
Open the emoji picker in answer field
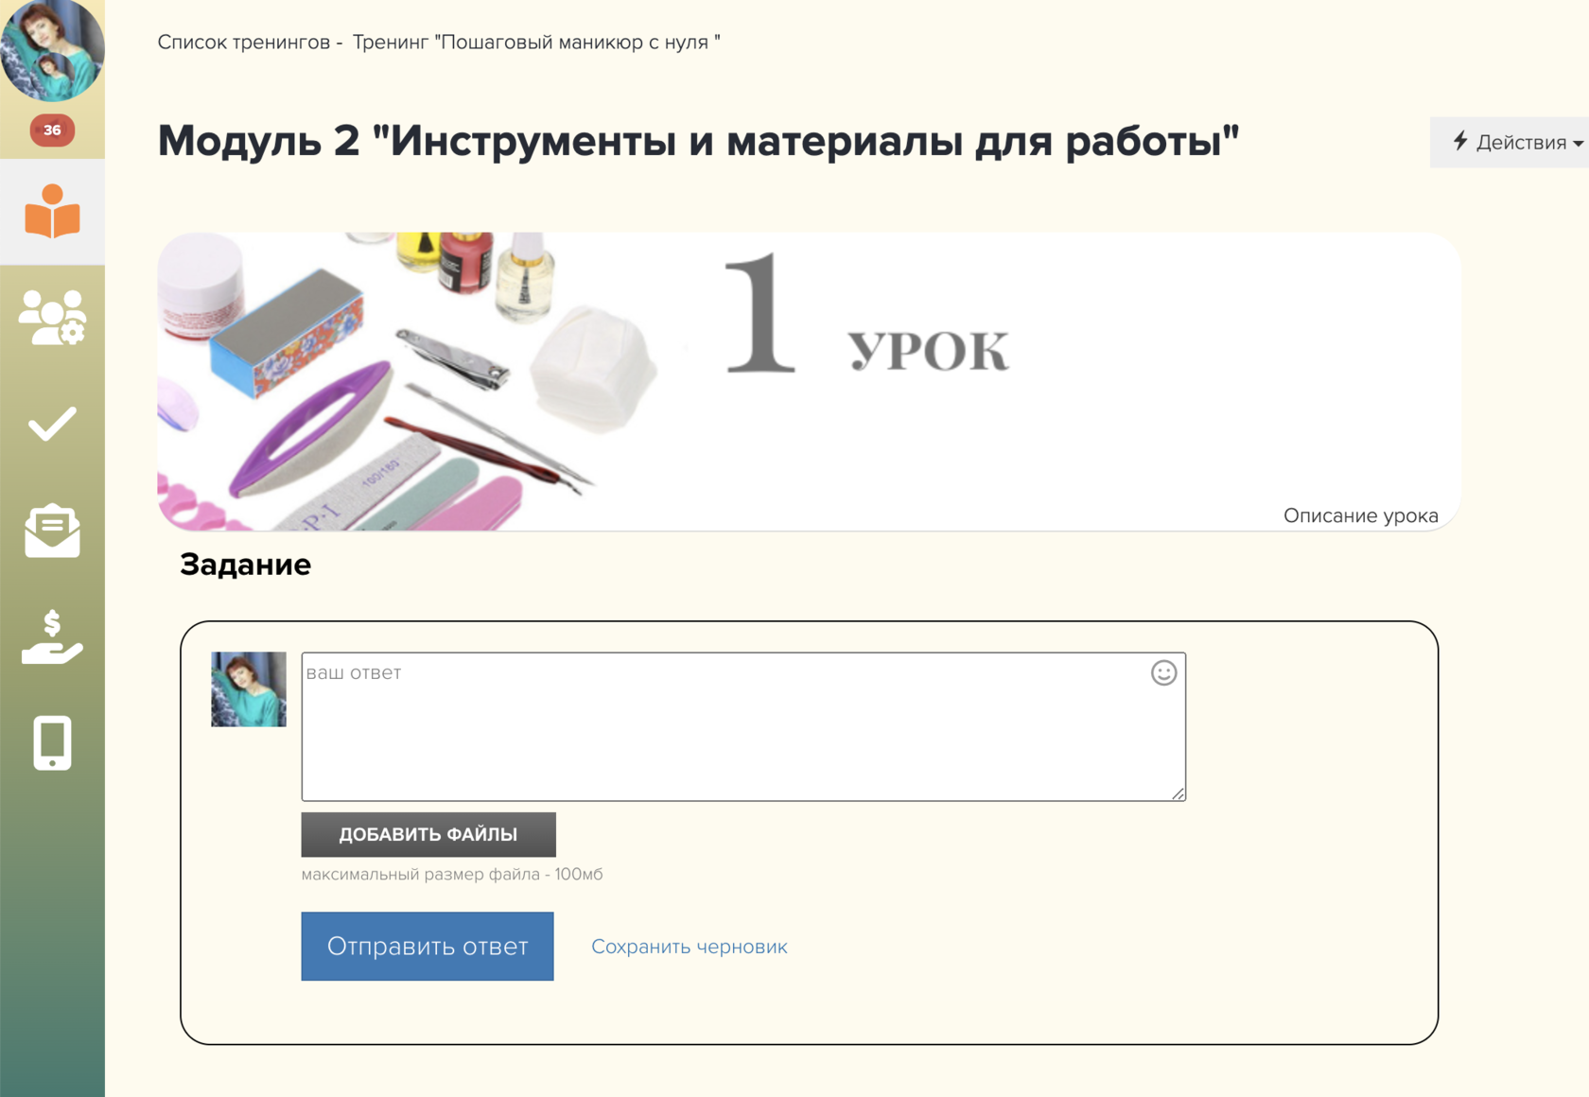[1163, 672]
